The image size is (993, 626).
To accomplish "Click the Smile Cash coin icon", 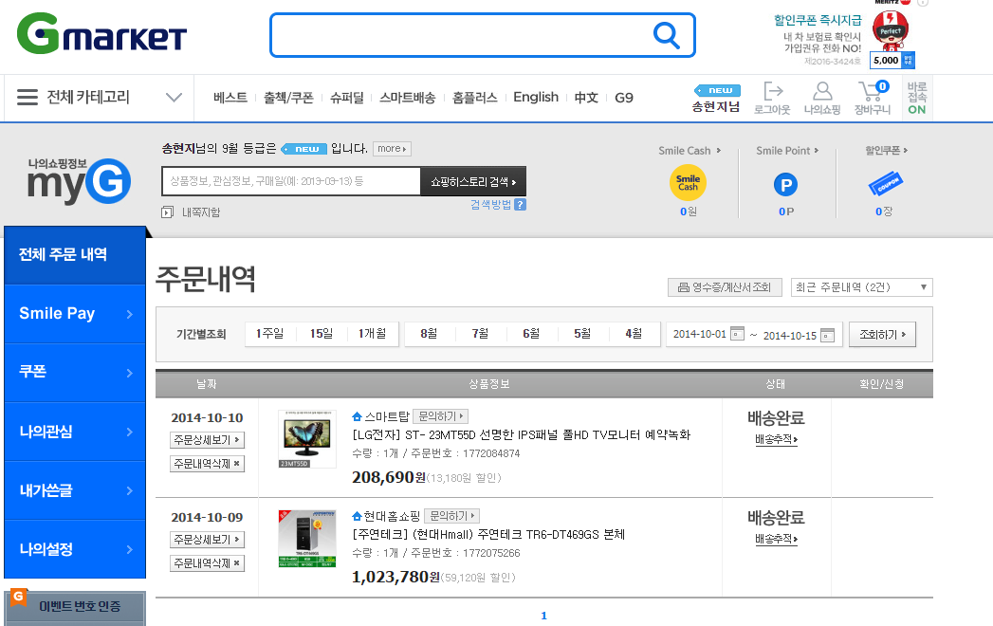I will click(688, 183).
